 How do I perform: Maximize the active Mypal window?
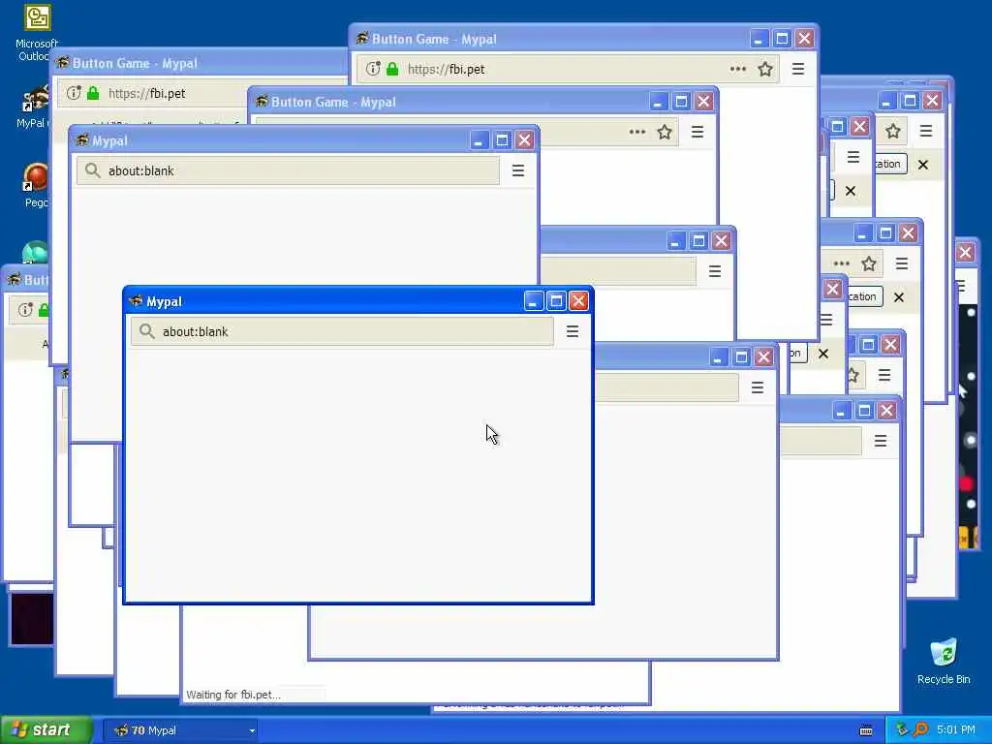coord(556,301)
